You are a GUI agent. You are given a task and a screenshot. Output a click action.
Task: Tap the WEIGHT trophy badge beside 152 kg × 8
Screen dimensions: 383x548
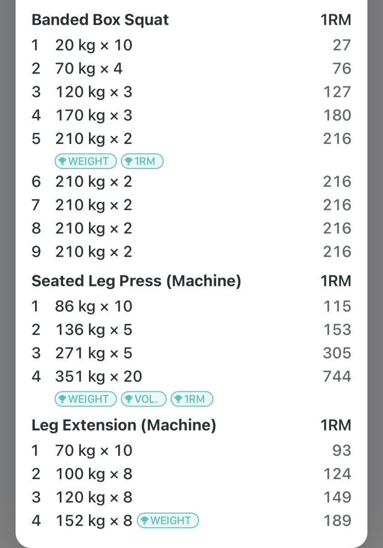(168, 521)
